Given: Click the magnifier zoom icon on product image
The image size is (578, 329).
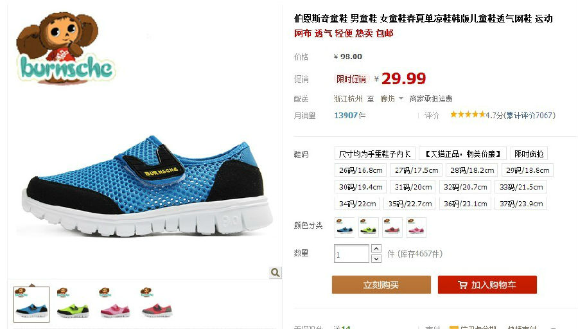Looking at the screenshot, I should point(275,272).
